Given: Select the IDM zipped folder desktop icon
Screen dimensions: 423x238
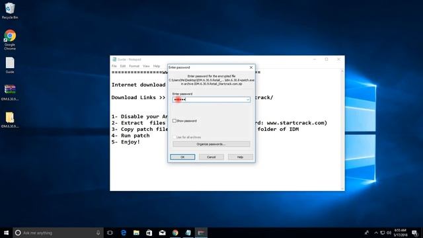Looking at the screenshot, I should 10,120.
